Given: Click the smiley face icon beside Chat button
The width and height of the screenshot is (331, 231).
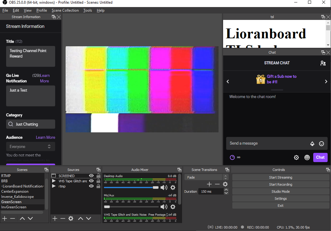Looking at the screenshot, I should [x=307, y=157].
